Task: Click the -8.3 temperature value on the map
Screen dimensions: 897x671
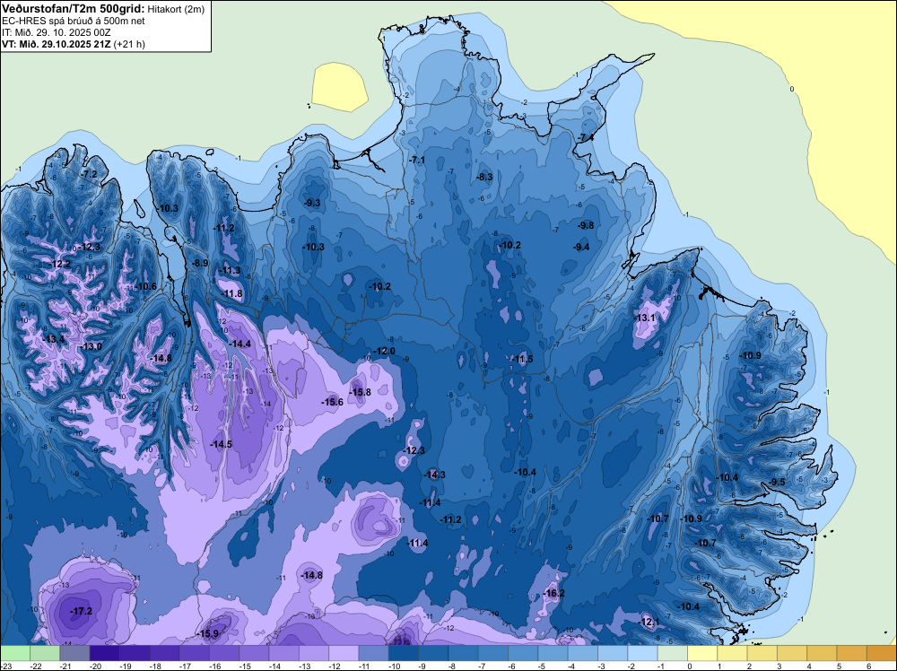Action: (484, 177)
